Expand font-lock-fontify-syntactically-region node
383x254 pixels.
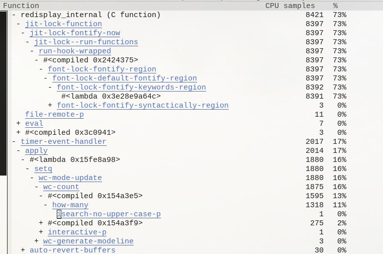click(x=50, y=105)
